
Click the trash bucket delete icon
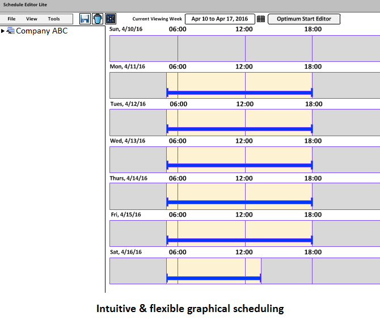(98, 19)
